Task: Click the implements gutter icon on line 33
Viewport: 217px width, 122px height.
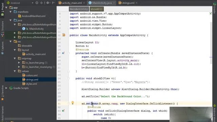Action: (x=63, y=111)
